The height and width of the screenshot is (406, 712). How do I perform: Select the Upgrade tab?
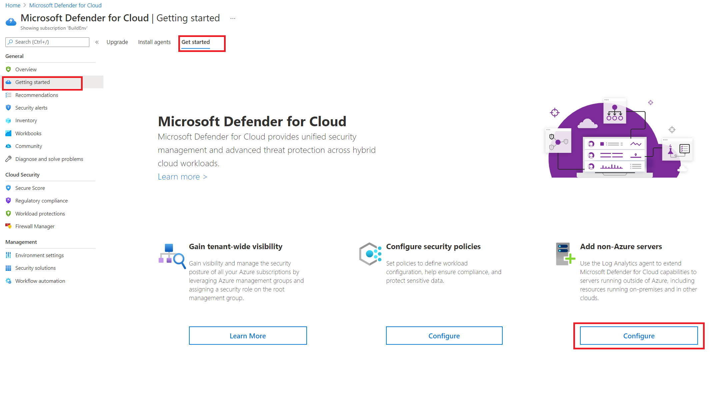pos(117,42)
